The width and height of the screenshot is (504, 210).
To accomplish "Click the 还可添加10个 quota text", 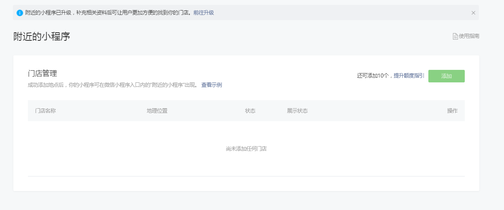I will coord(373,76).
